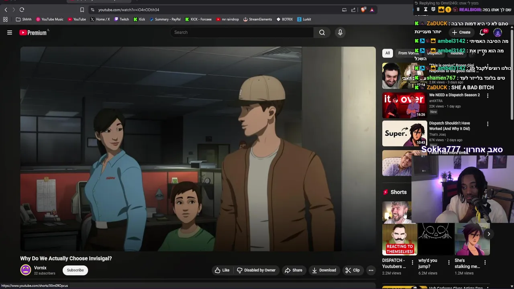This screenshot has width=514, height=289.
Task: Open the Brave rewards triangle icon
Action: pyautogui.click(x=372, y=10)
